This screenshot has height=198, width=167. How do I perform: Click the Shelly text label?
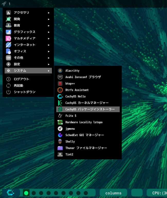[x=70, y=142]
